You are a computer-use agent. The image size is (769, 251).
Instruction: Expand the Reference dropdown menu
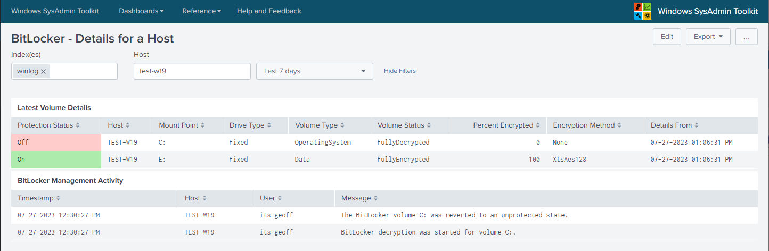201,11
